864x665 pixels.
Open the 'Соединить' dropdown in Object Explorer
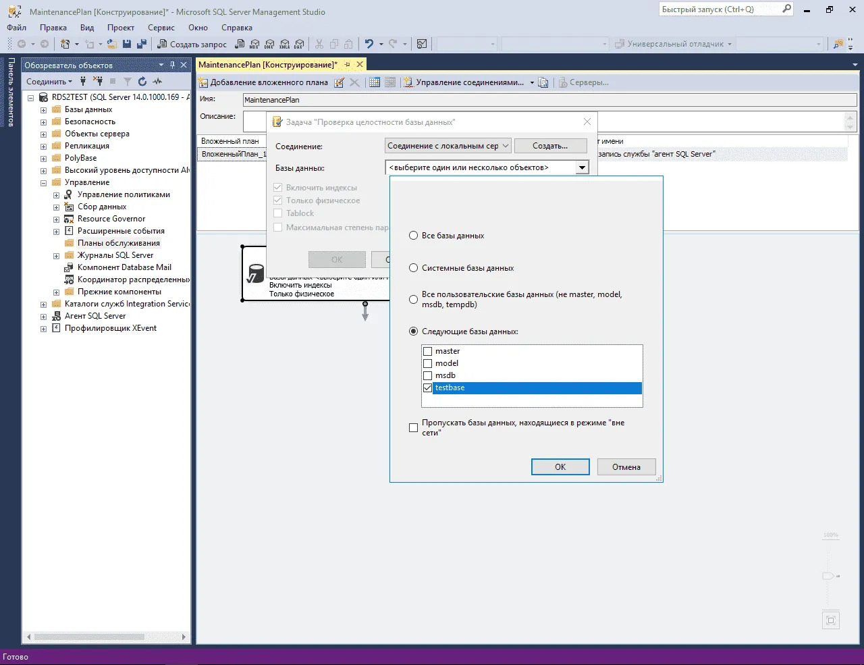tap(49, 81)
